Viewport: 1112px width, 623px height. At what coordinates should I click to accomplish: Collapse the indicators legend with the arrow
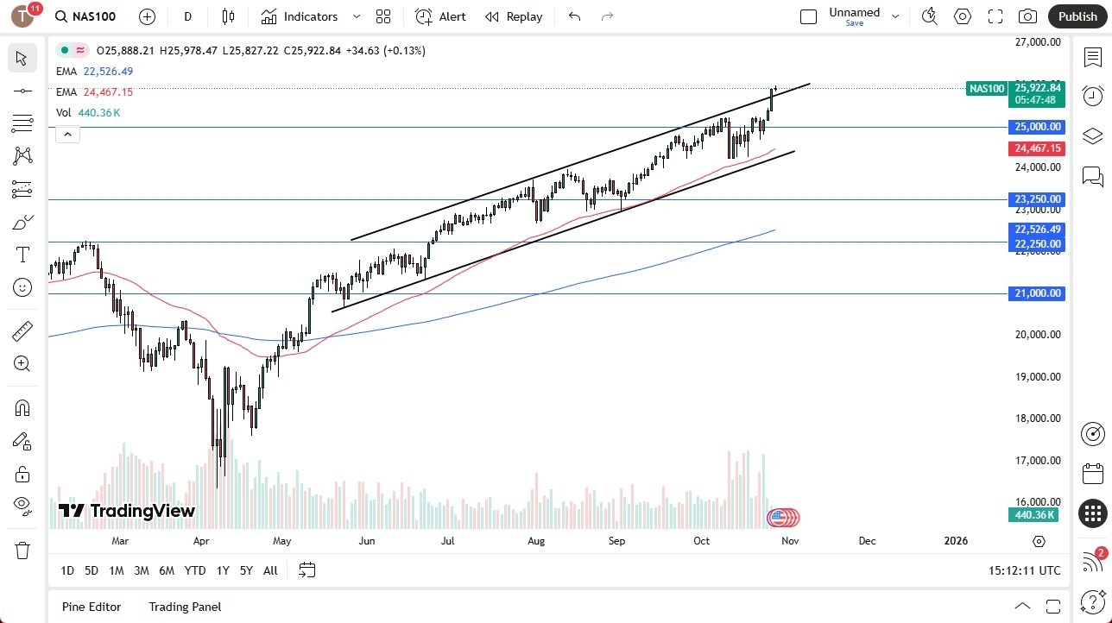click(67, 134)
